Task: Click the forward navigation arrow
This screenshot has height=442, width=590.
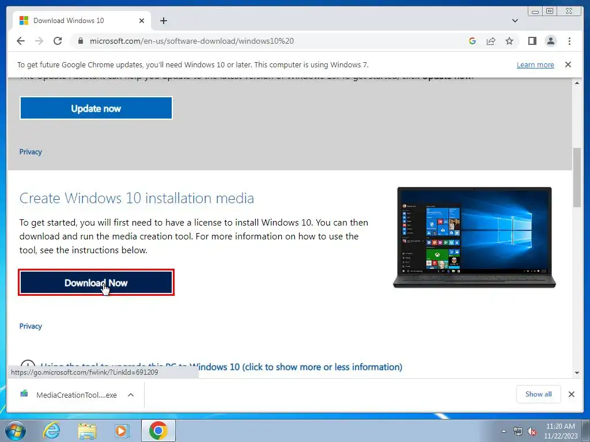Action: tap(39, 41)
